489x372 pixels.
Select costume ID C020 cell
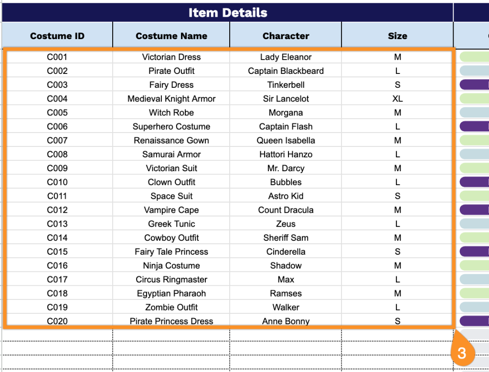(57, 321)
